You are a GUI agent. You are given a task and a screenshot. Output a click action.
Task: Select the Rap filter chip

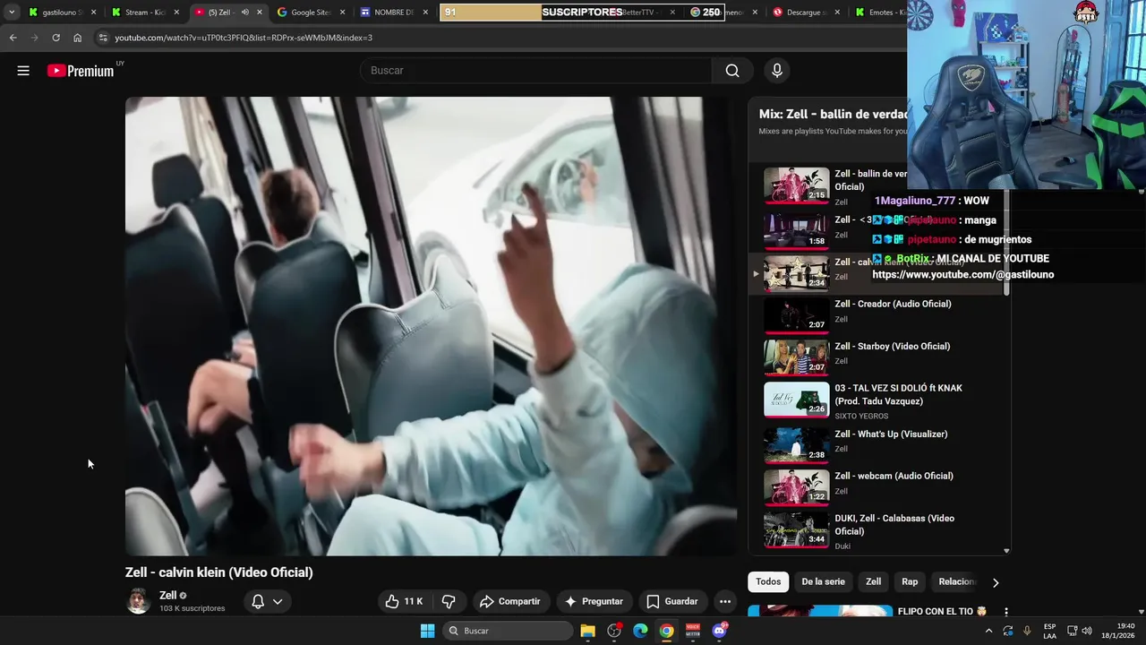[910, 582]
